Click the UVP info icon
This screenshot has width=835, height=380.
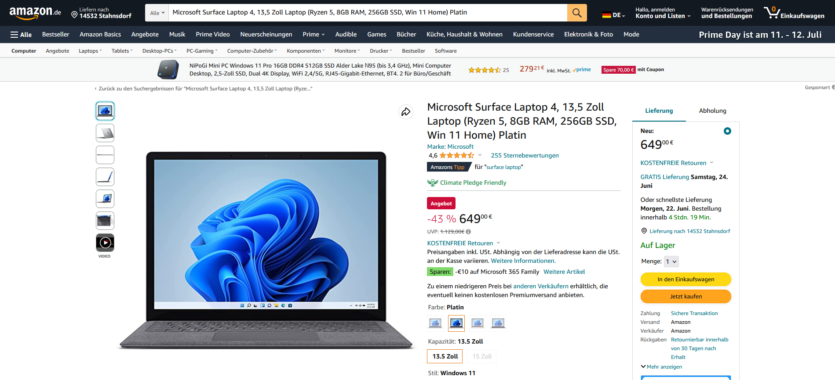[x=468, y=232]
